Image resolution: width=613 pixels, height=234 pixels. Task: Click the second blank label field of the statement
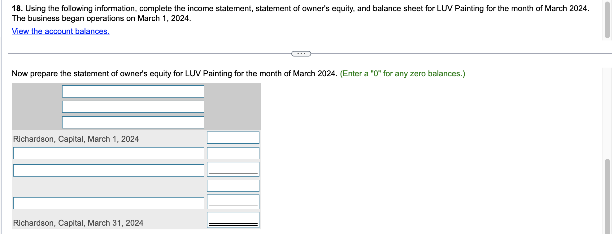[108, 169]
